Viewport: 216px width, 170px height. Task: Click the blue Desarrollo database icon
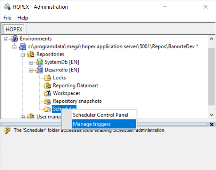39,70
